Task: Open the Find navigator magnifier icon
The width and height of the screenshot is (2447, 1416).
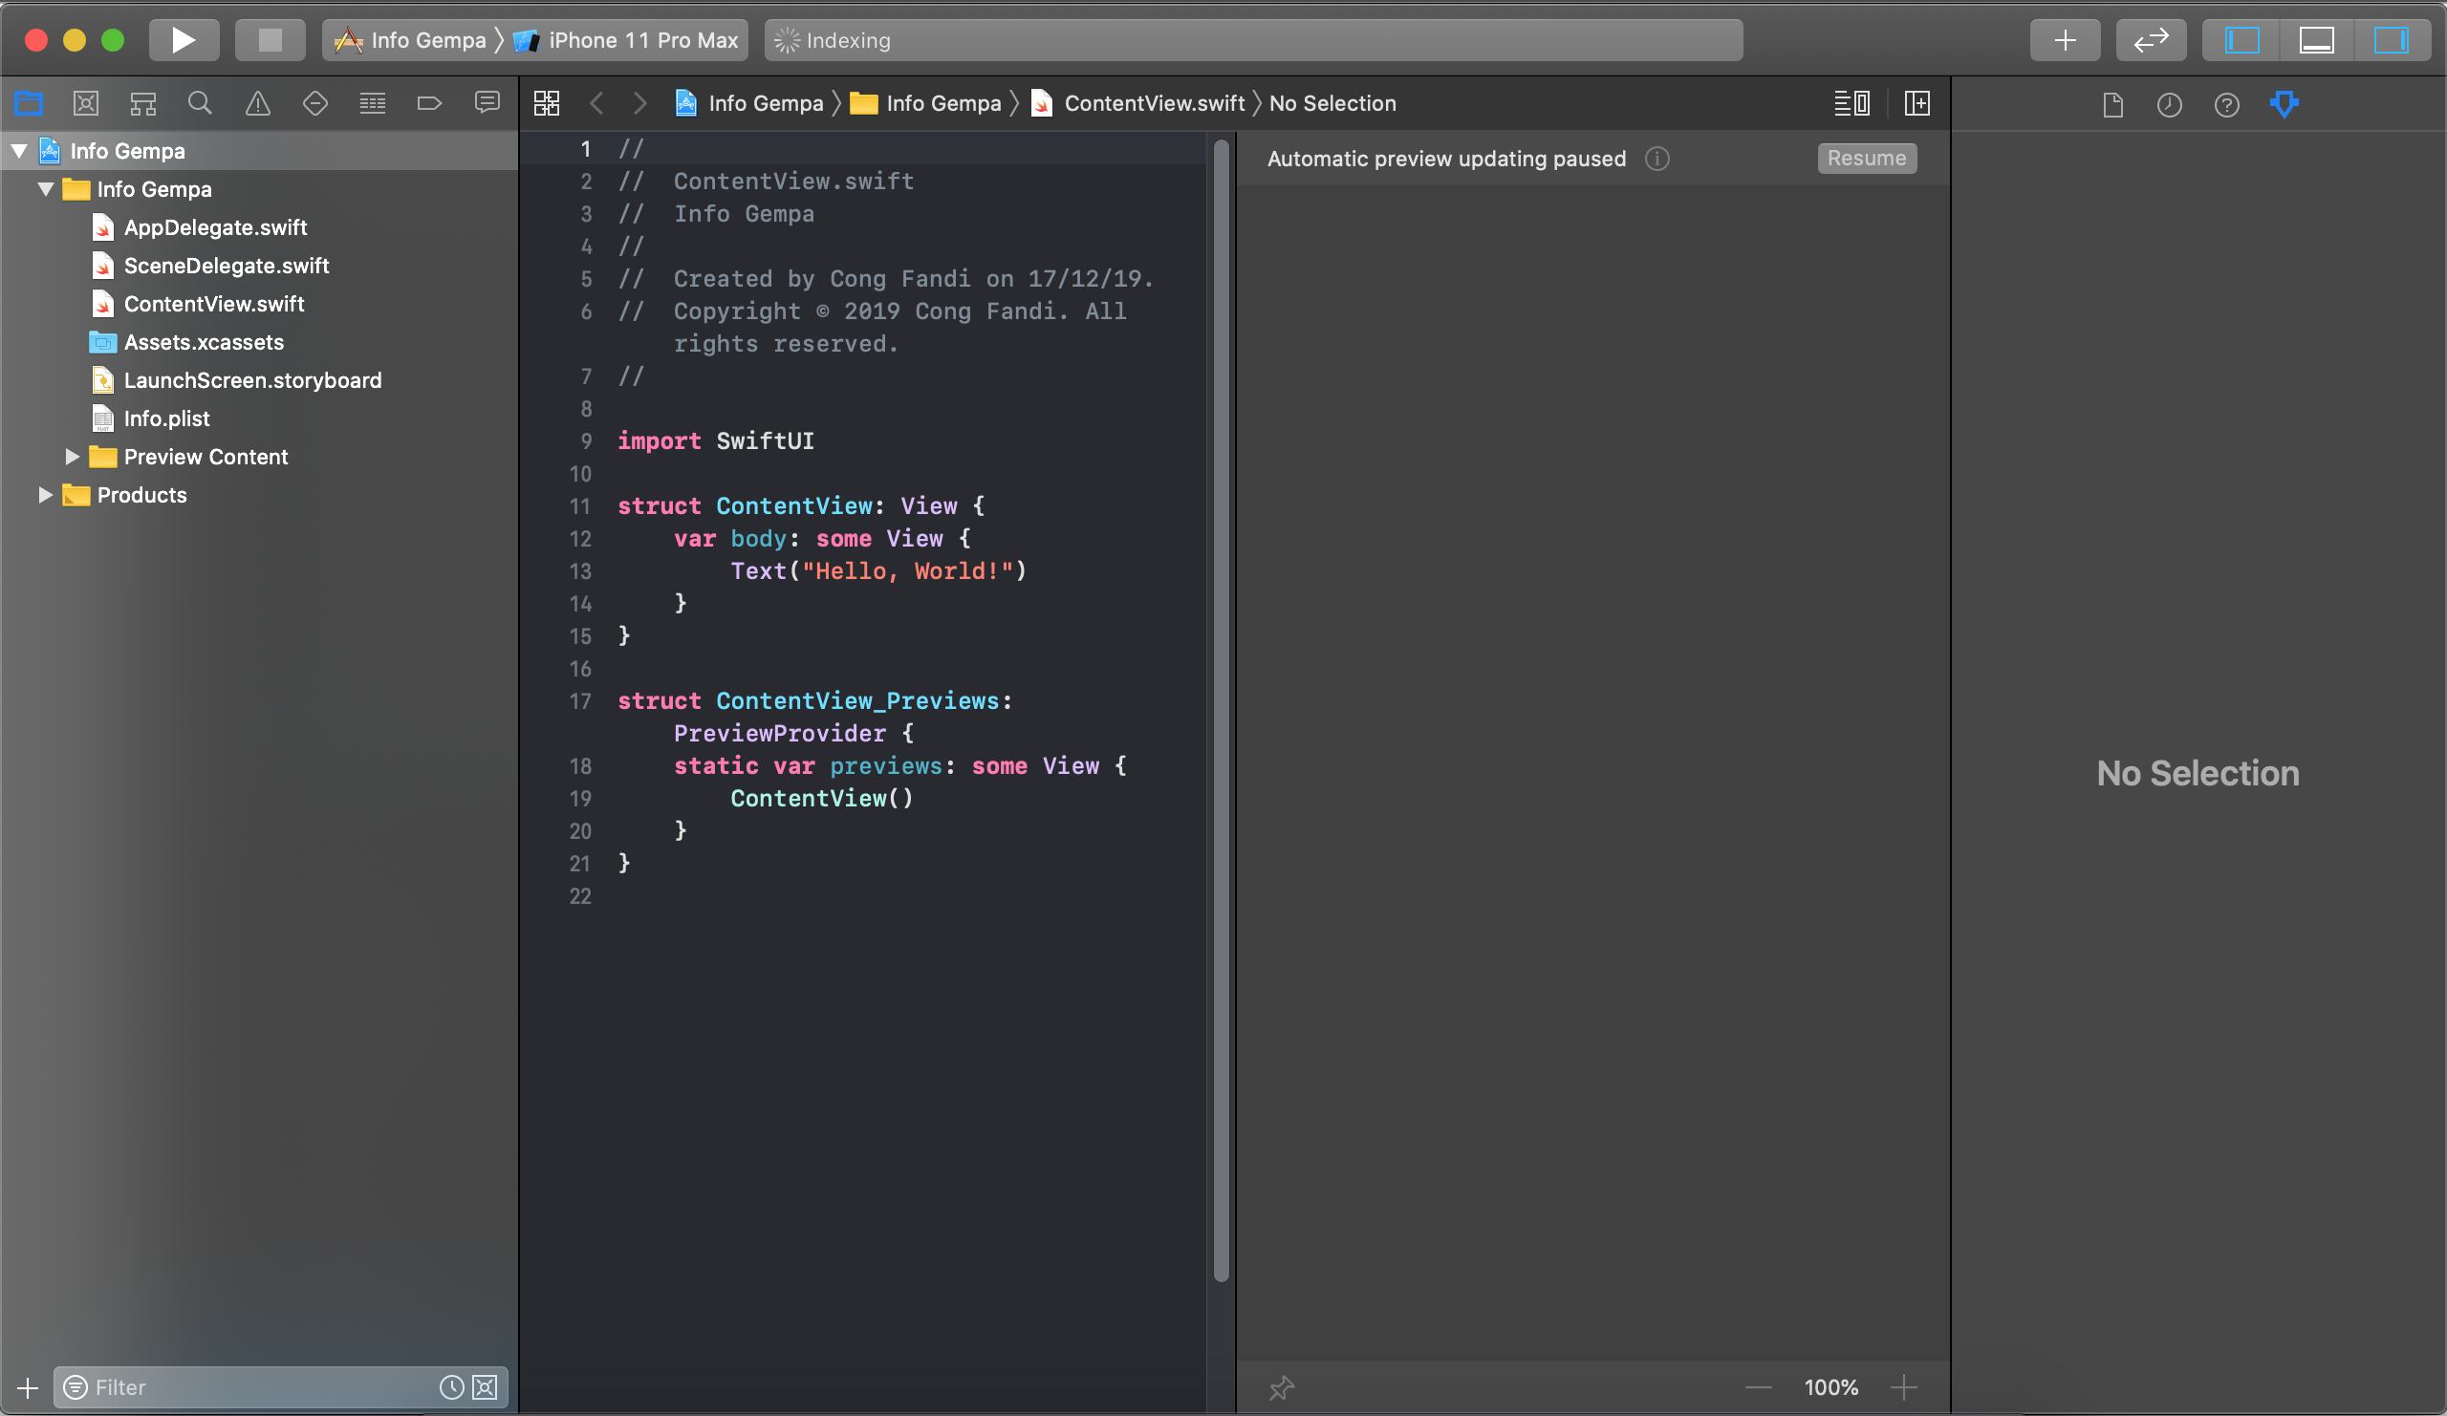Action: coord(200,103)
